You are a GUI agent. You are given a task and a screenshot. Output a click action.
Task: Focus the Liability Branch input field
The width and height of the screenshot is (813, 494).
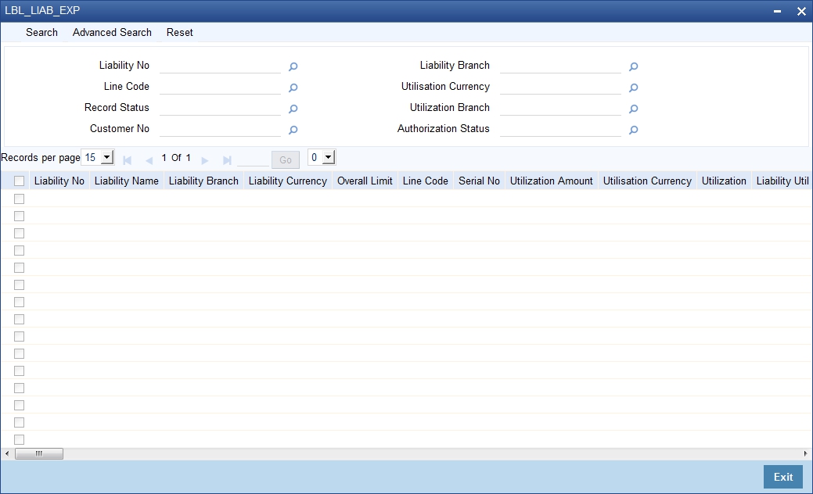[x=560, y=66]
